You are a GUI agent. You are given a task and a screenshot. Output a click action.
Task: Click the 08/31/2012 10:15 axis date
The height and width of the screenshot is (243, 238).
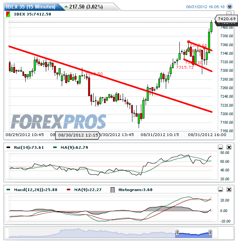point(160,134)
